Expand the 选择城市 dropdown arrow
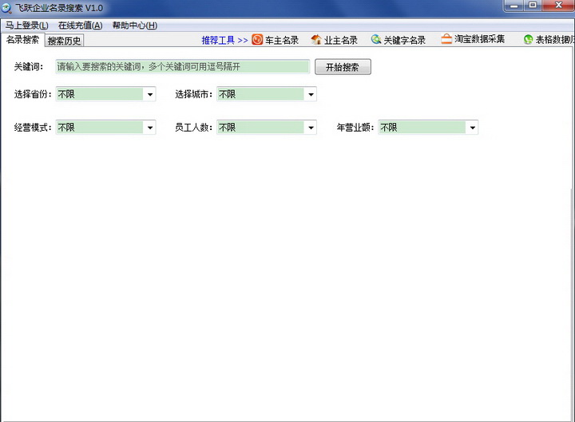This screenshot has width=575, height=422. 311,94
